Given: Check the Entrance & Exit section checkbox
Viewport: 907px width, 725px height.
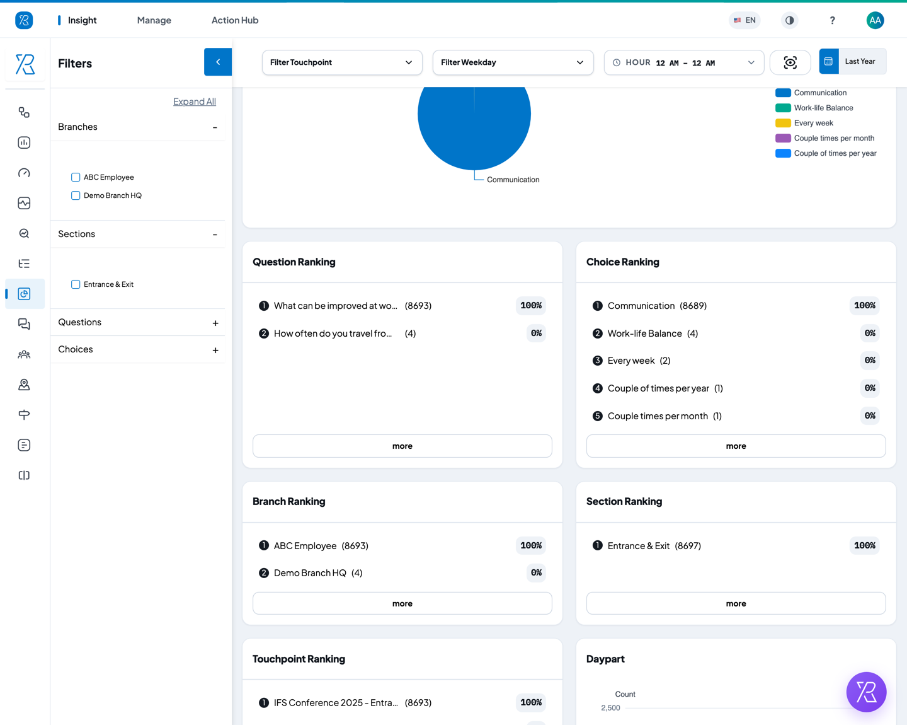Looking at the screenshot, I should click(x=76, y=284).
